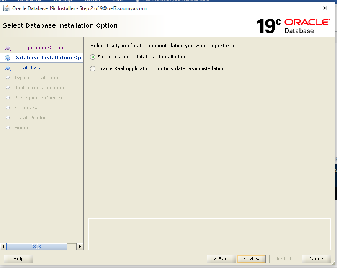Click the Database Installation Option step
Image resolution: width=337 pixels, height=268 pixels.
click(x=49, y=58)
